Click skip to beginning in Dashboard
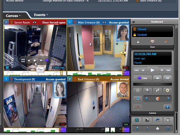 click(137, 70)
